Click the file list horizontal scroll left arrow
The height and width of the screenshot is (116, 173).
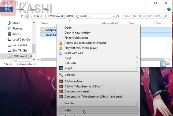(x=38, y=60)
